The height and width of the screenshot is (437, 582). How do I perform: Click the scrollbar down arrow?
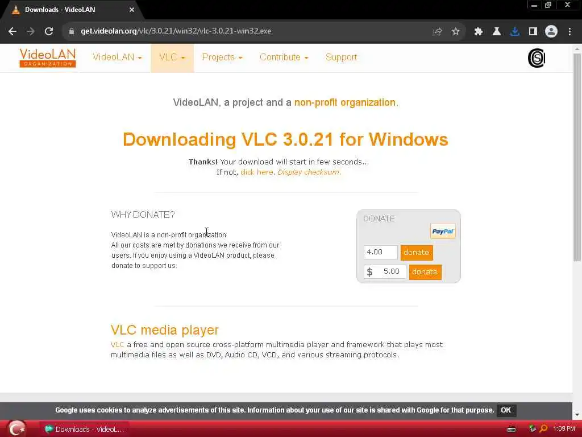coord(577,415)
